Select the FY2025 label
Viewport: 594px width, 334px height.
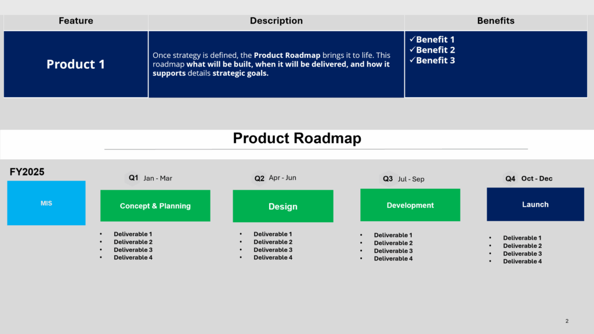27,172
